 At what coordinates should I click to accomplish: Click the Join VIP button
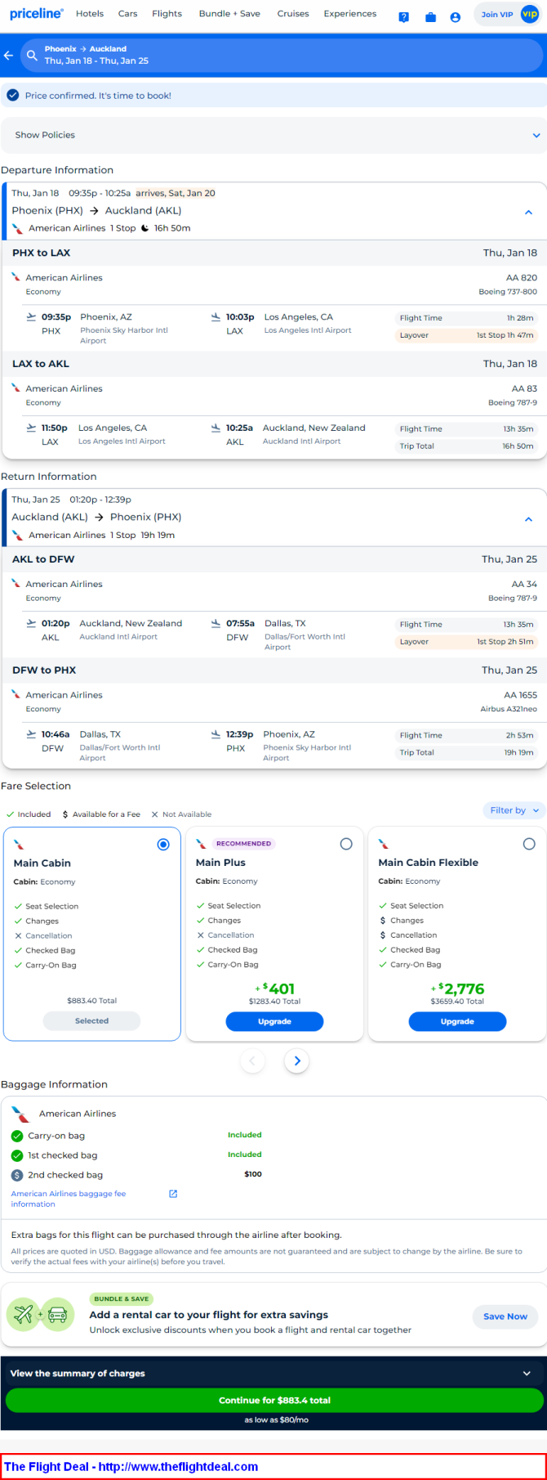click(506, 14)
